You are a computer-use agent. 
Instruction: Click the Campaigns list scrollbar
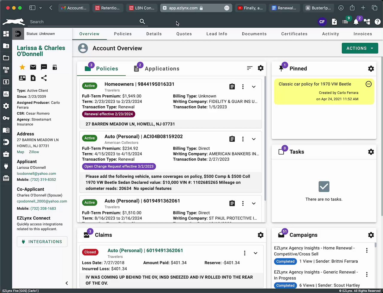click(x=375, y=245)
